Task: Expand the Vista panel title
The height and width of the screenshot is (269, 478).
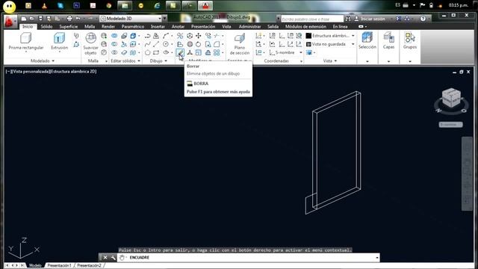Action: click(330, 61)
